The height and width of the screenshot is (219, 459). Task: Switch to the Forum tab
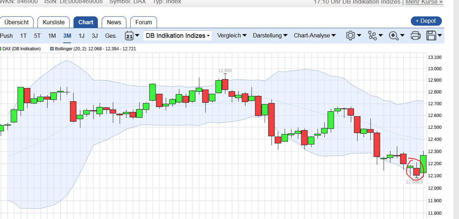tap(143, 22)
